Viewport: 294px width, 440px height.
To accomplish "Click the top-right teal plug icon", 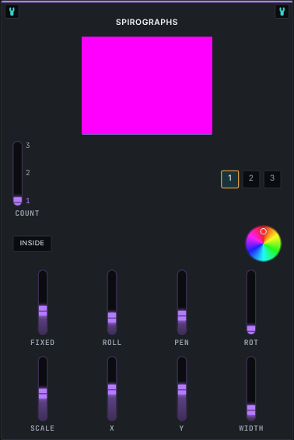I will tap(282, 12).
